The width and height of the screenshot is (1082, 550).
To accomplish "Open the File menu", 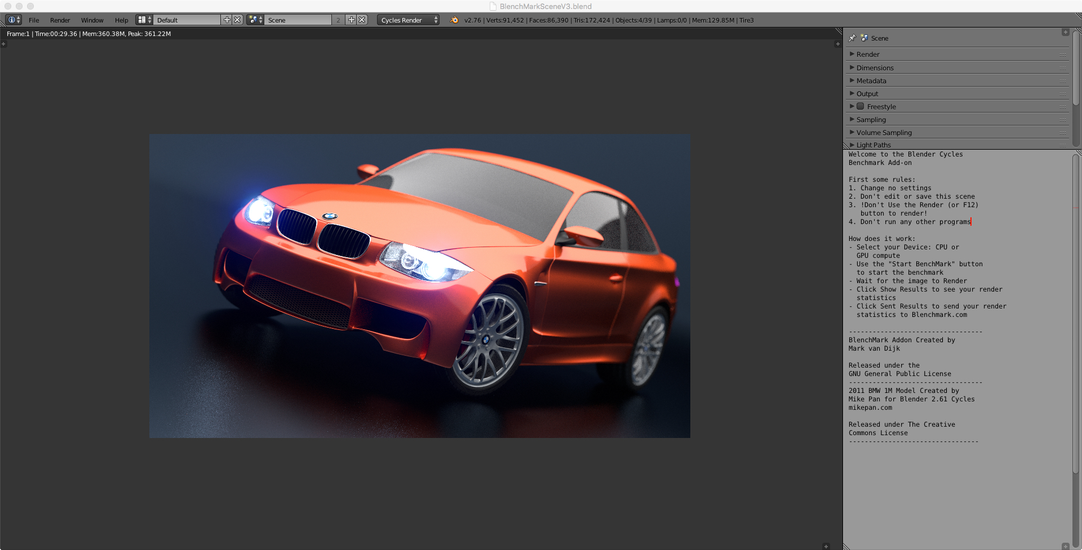I will 34,20.
